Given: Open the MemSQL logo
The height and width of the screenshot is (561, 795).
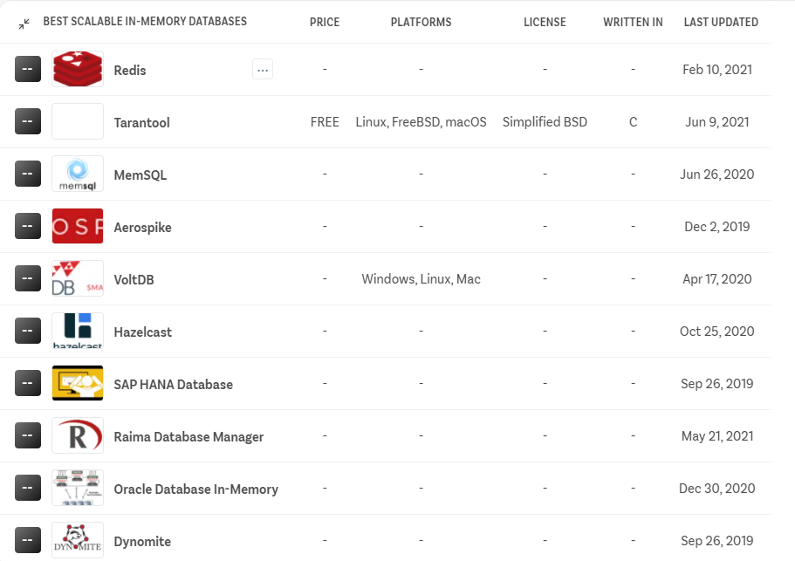Looking at the screenshot, I should (x=78, y=174).
